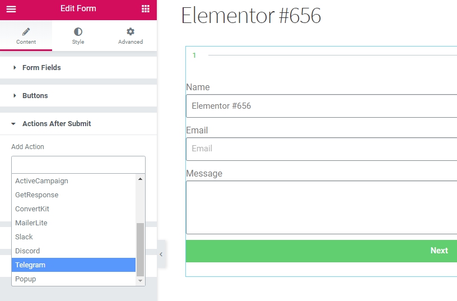This screenshot has height=301, width=457.
Task: Switch to the Style tab
Action: coord(78,36)
